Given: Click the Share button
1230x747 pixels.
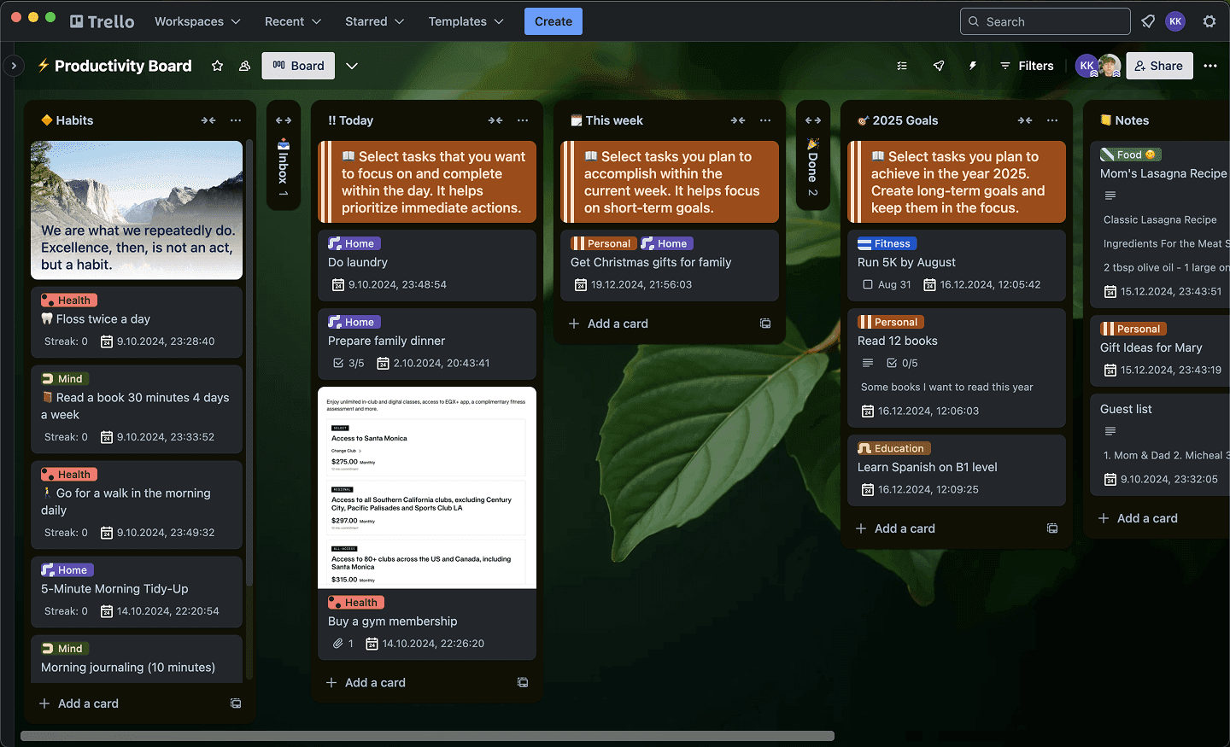Looking at the screenshot, I should click(1158, 66).
